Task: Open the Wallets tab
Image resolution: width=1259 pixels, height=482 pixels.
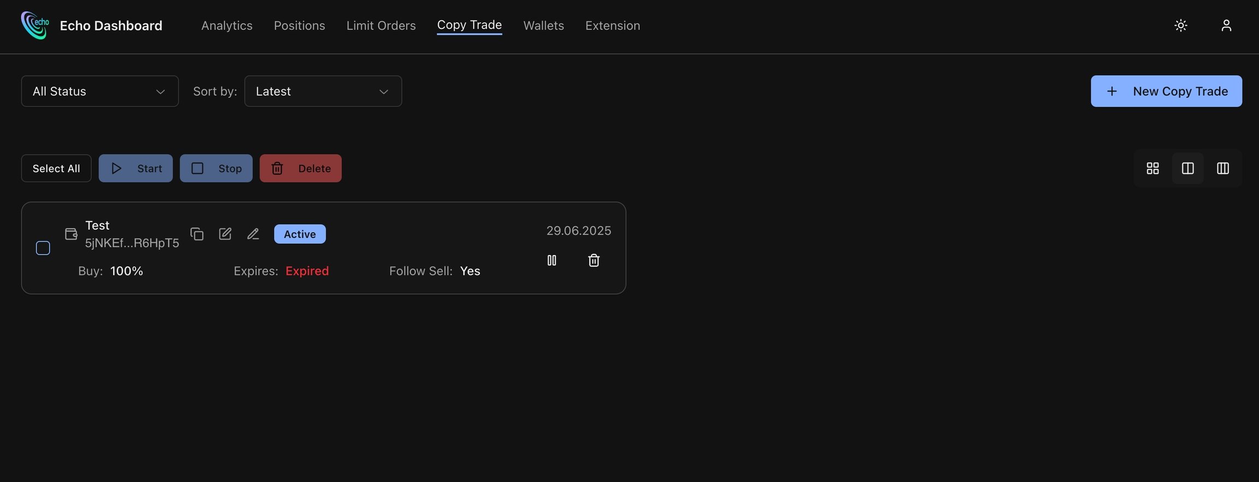Action: click(x=544, y=26)
